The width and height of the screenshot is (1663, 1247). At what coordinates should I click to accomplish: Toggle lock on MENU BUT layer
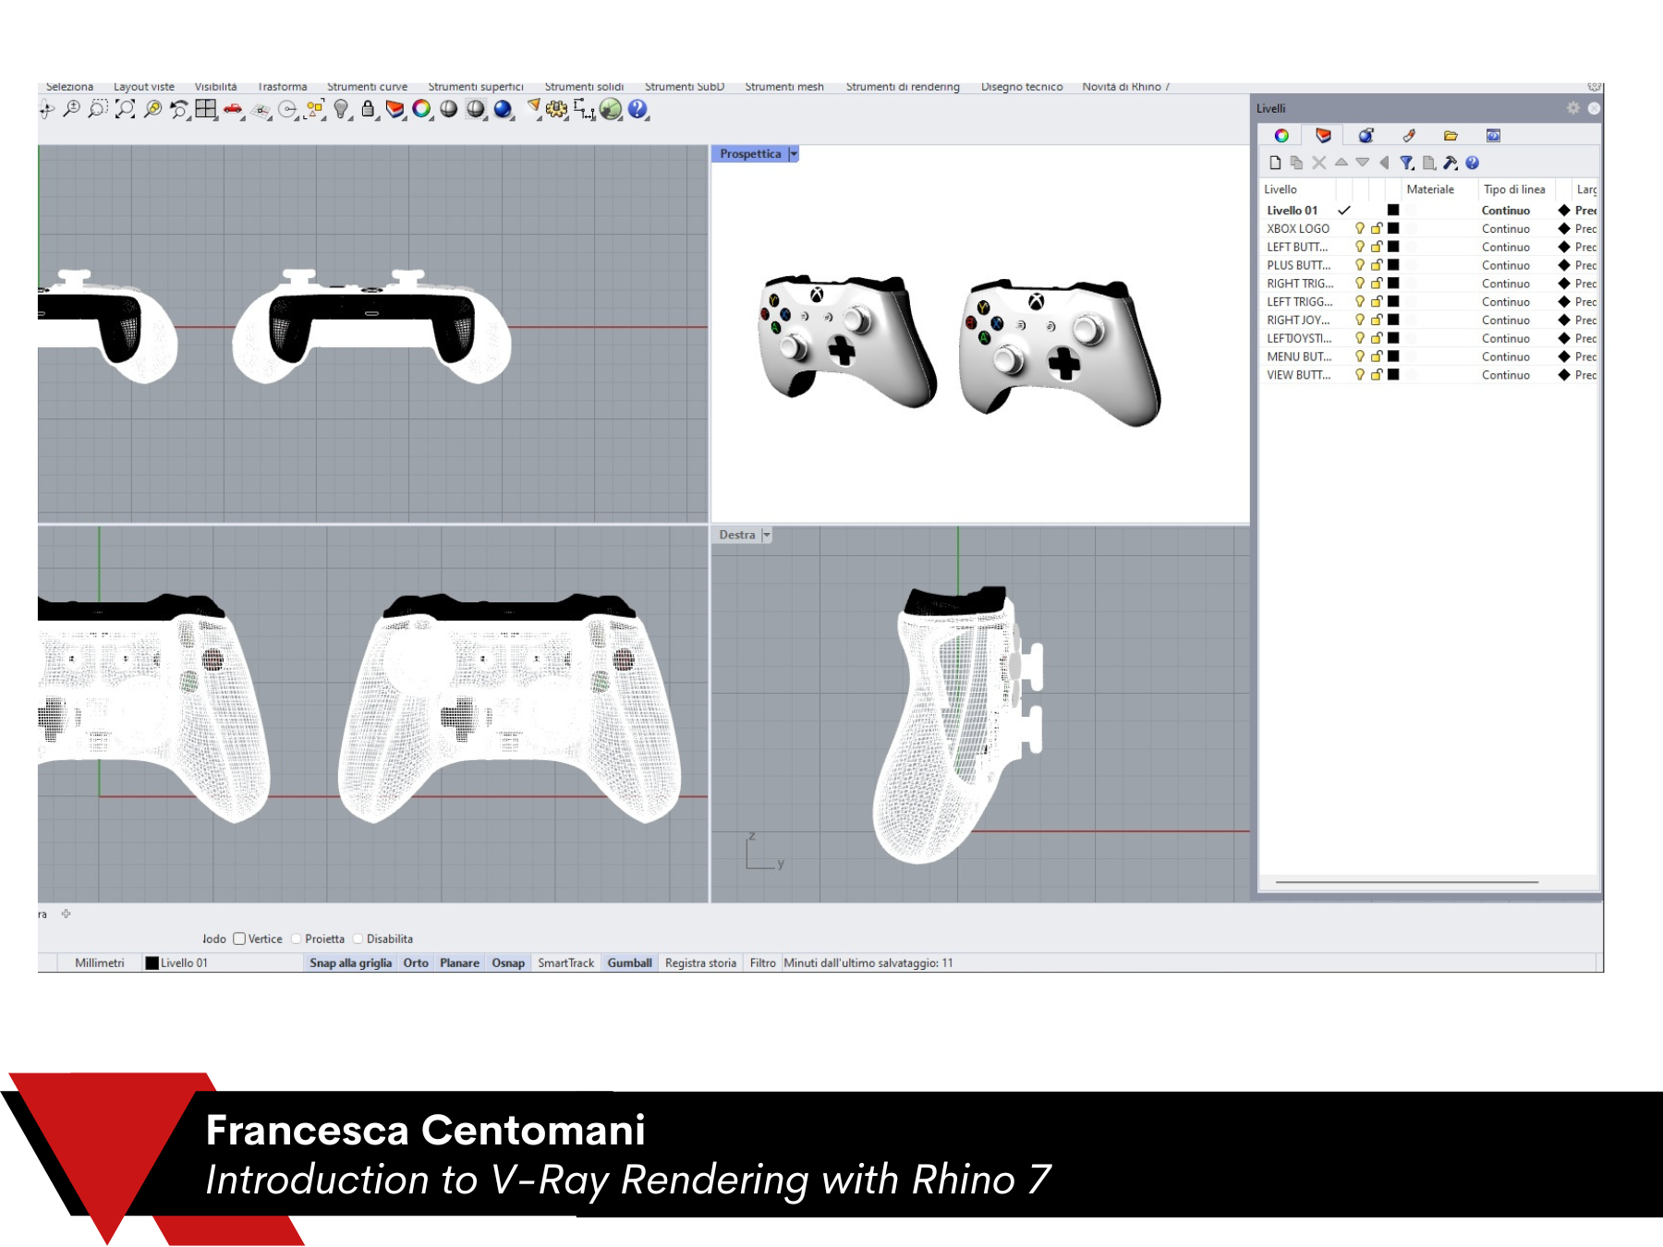pos(1377,357)
